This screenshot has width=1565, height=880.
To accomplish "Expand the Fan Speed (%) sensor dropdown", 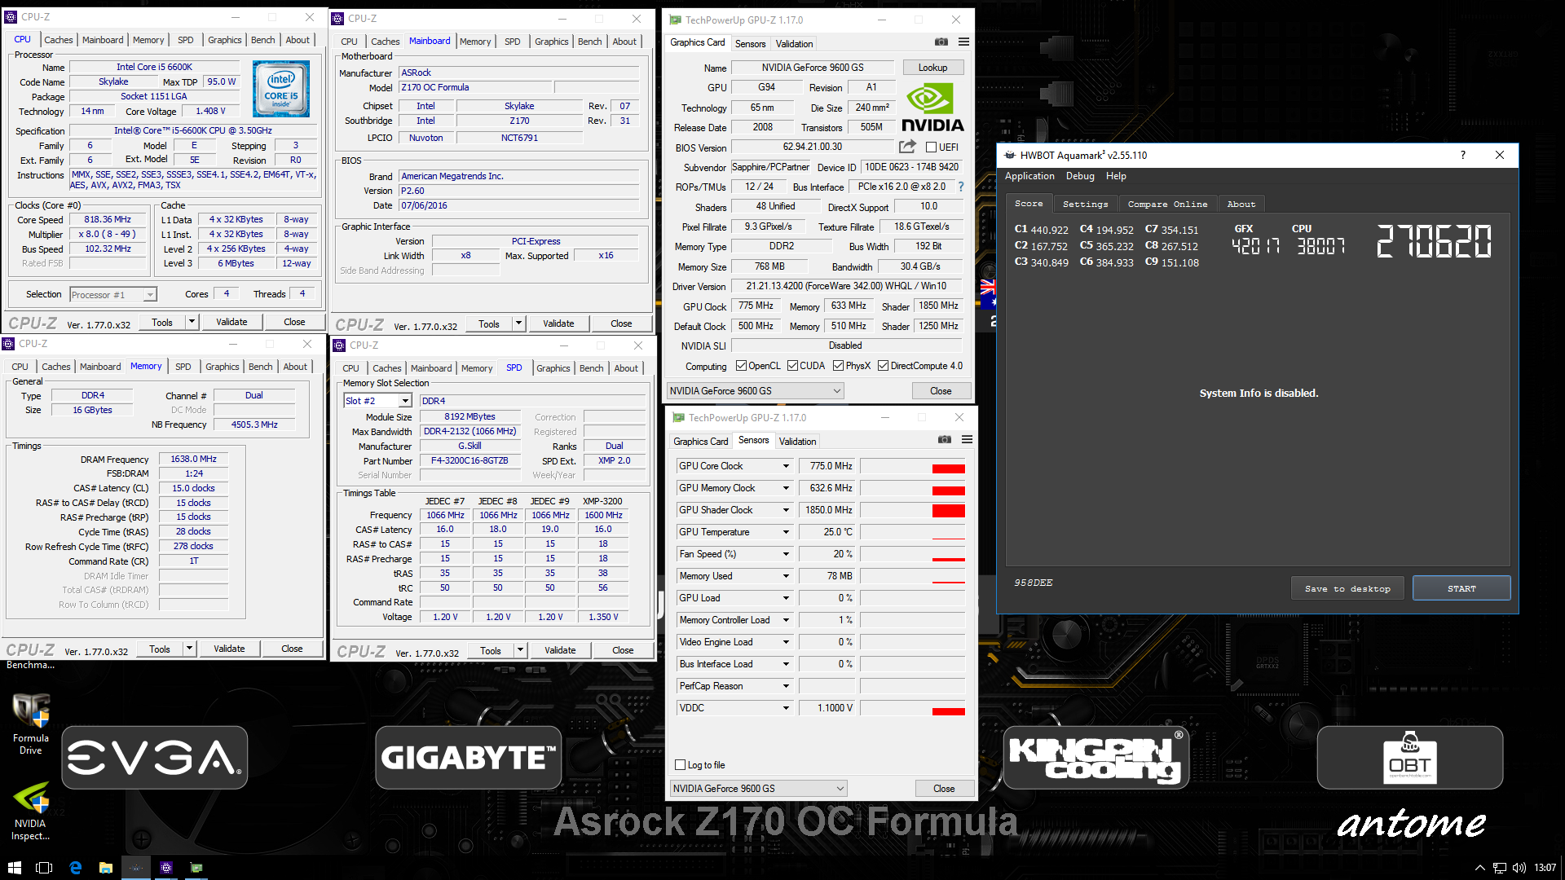I will coord(786,554).
